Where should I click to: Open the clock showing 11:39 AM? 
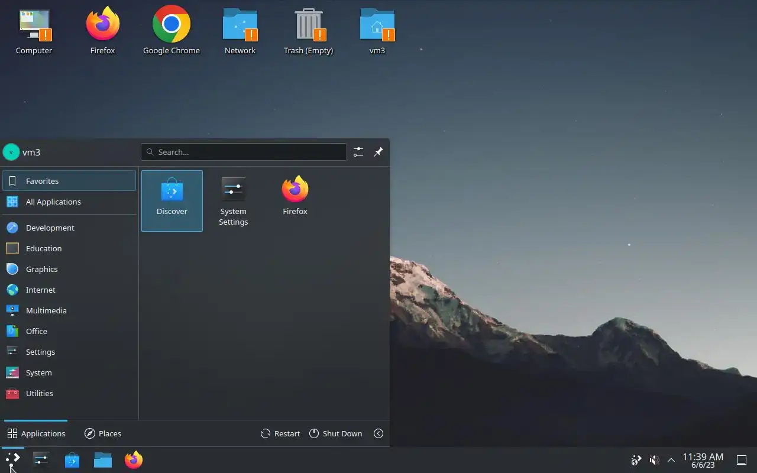tap(703, 460)
